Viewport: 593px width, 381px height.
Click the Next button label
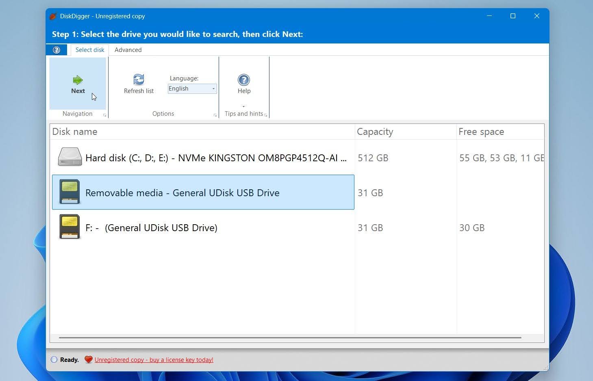coord(78,91)
